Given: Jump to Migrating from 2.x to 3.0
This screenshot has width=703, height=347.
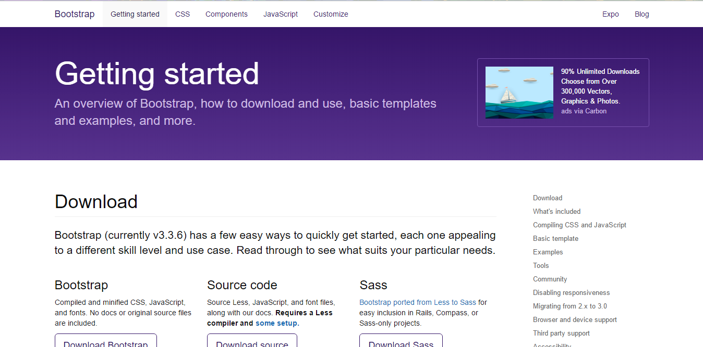Looking at the screenshot, I should 570,306.
